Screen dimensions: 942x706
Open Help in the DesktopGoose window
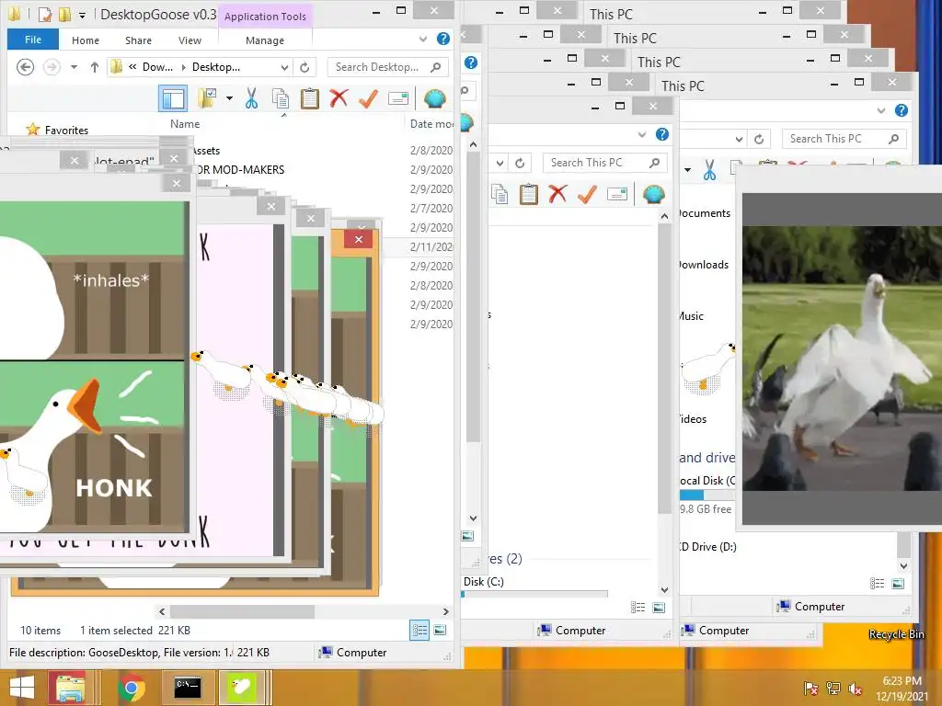(x=443, y=39)
